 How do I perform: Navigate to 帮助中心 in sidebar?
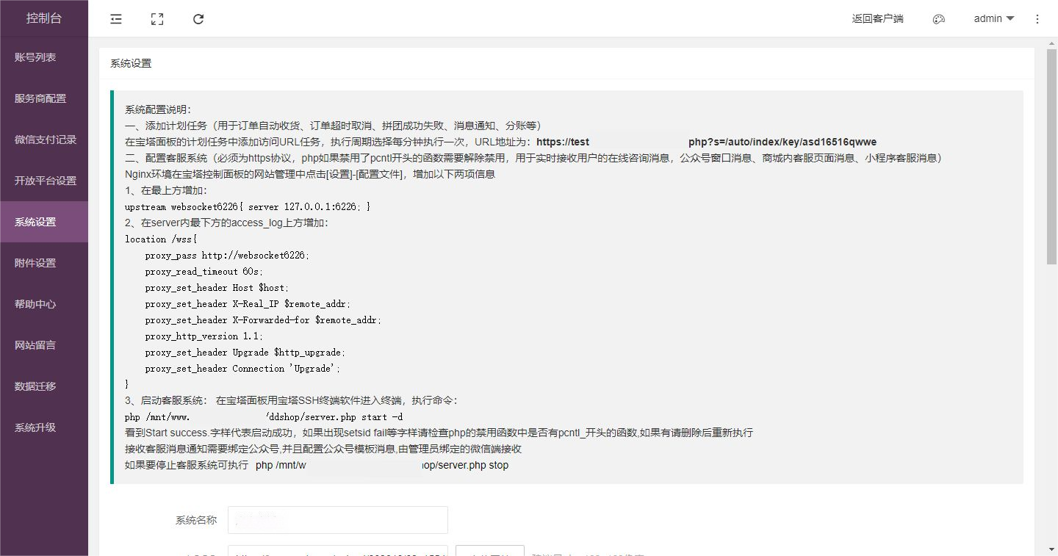(x=35, y=304)
